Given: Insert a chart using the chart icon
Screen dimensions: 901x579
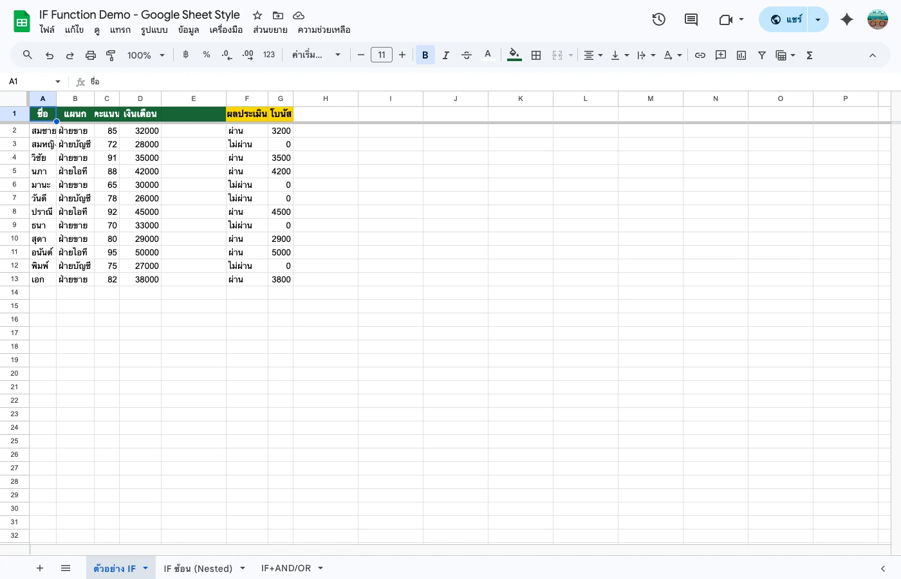Looking at the screenshot, I should pos(741,55).
